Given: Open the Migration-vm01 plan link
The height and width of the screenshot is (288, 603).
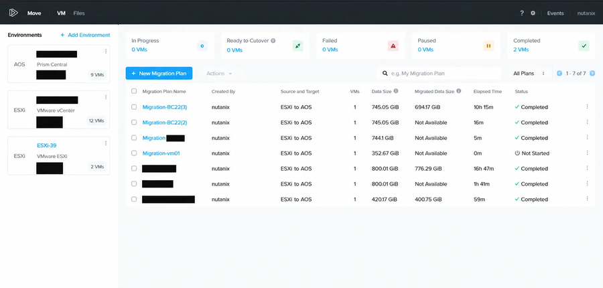Looking at the screenshot, I should (161, 153).
